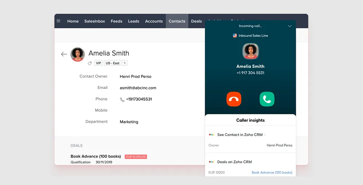Open the Deals tab
Screen dimensions: 363x185
tap(196, 21)
